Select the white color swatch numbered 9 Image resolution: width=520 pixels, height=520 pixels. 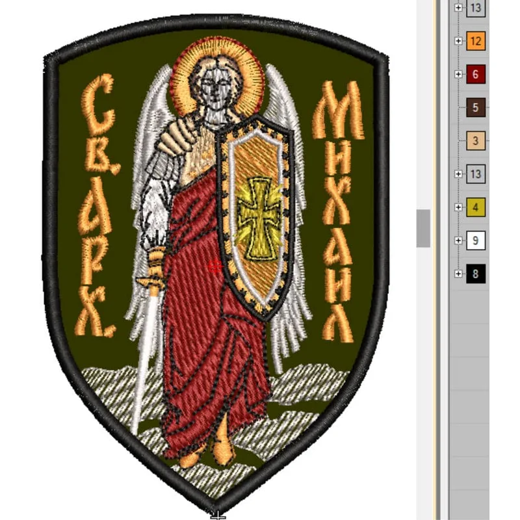point(476,240)
